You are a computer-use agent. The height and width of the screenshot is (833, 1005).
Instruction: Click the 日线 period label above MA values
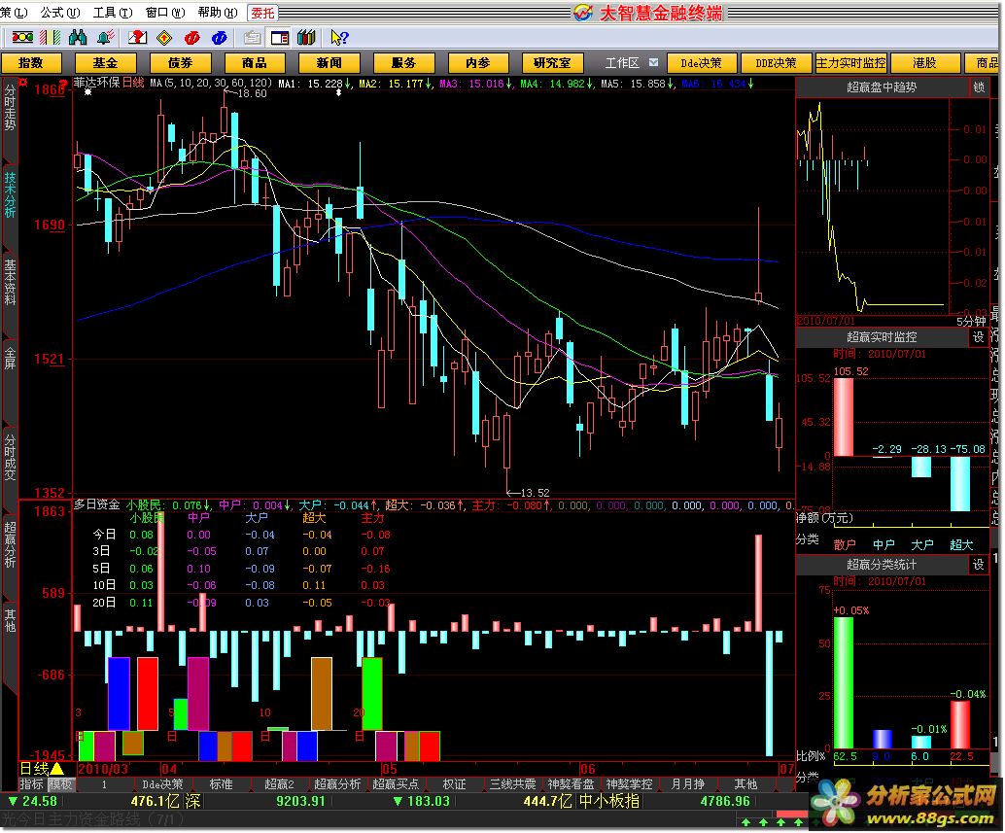click(133, 83)
